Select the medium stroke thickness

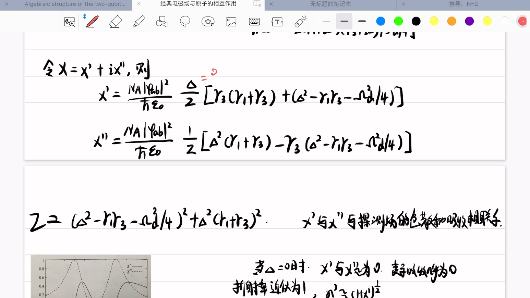pos(344,21)
